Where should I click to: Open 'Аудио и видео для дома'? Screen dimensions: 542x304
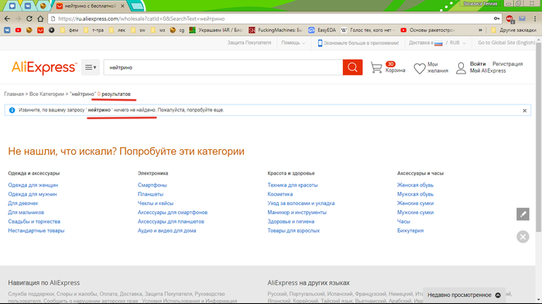166,231
